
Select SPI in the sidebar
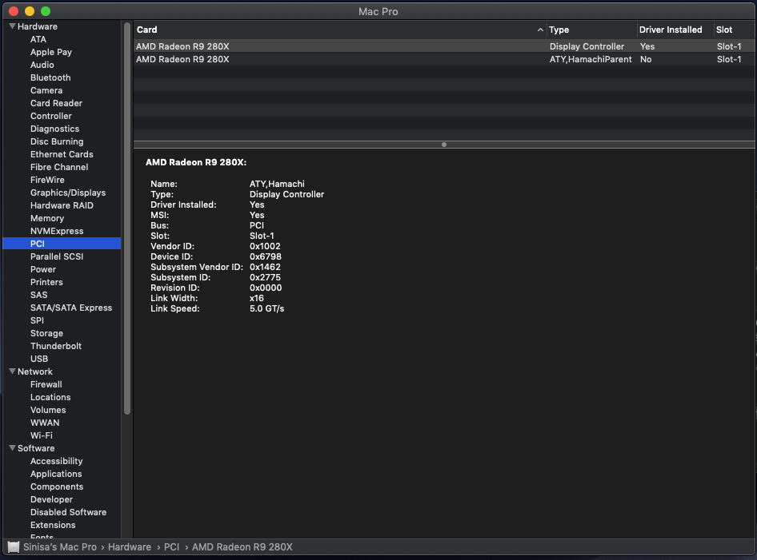click(x=37, y=320)
